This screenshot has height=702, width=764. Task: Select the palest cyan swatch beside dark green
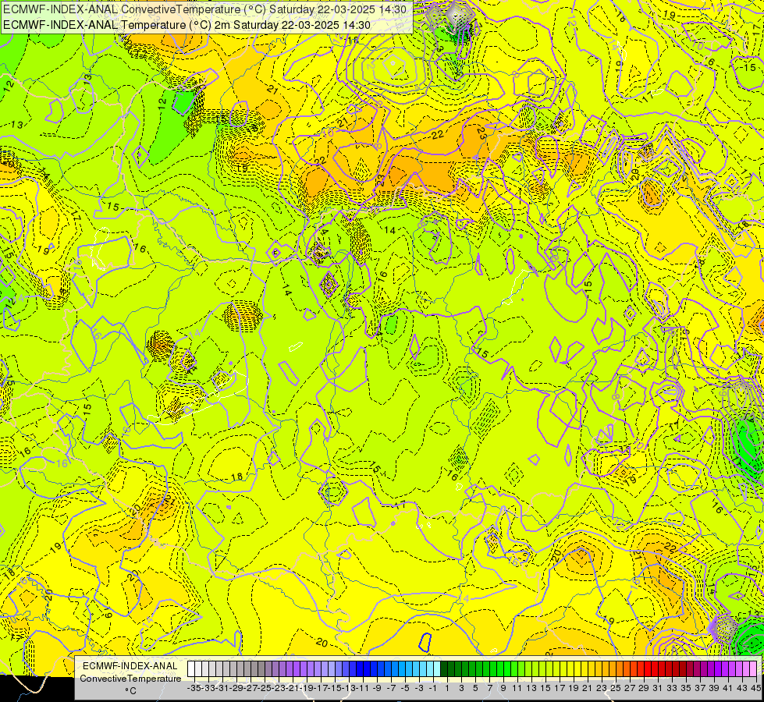pyautogui.click(x=437, y=668)
